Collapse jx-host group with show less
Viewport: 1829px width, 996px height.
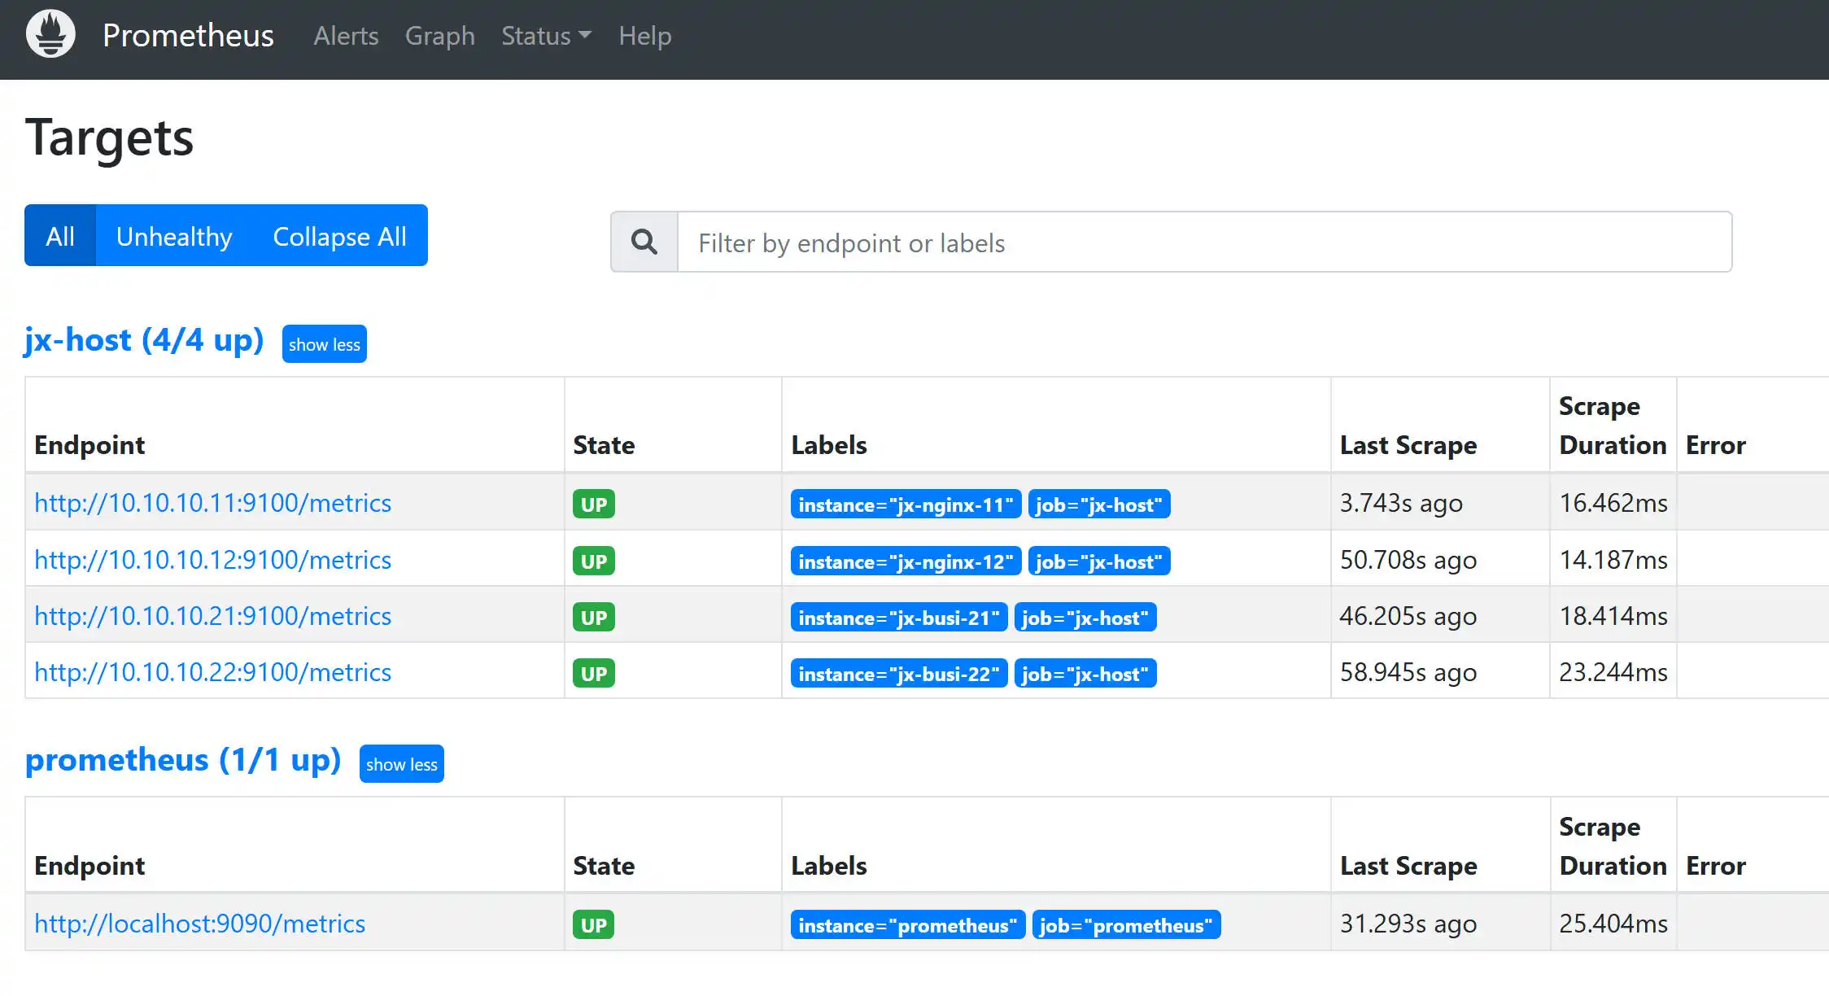tap(324, 343)
